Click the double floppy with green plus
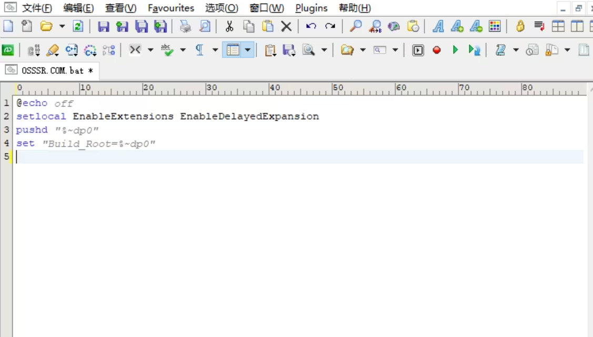593x337 pixels. [160, 26]
